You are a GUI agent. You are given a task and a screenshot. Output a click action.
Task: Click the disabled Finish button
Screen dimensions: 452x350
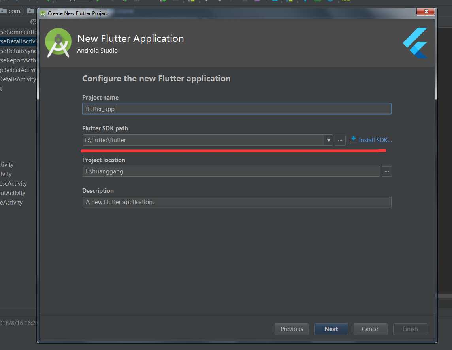pos(410,329)
